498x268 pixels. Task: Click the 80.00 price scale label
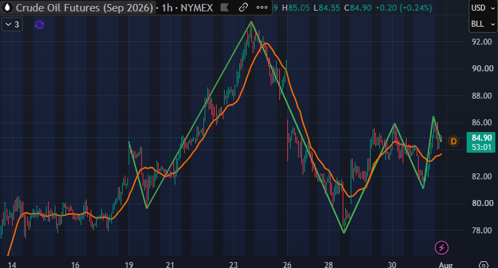tap(483, 203)
